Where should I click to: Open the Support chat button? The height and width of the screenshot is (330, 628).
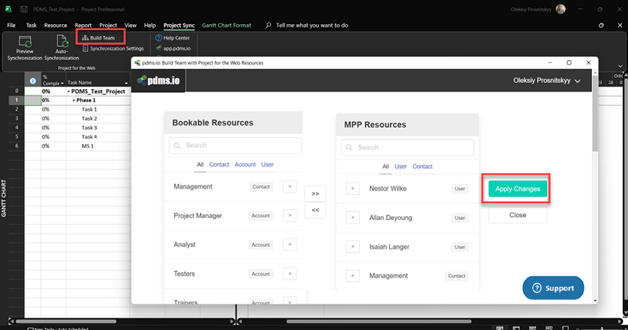tap(553, 288)
